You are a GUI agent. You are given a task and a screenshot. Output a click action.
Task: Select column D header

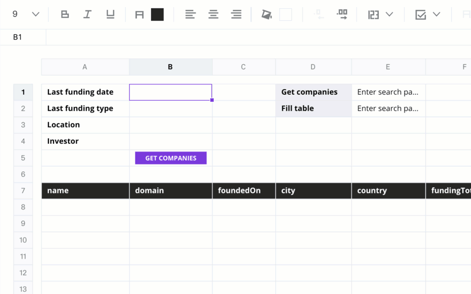313,67
